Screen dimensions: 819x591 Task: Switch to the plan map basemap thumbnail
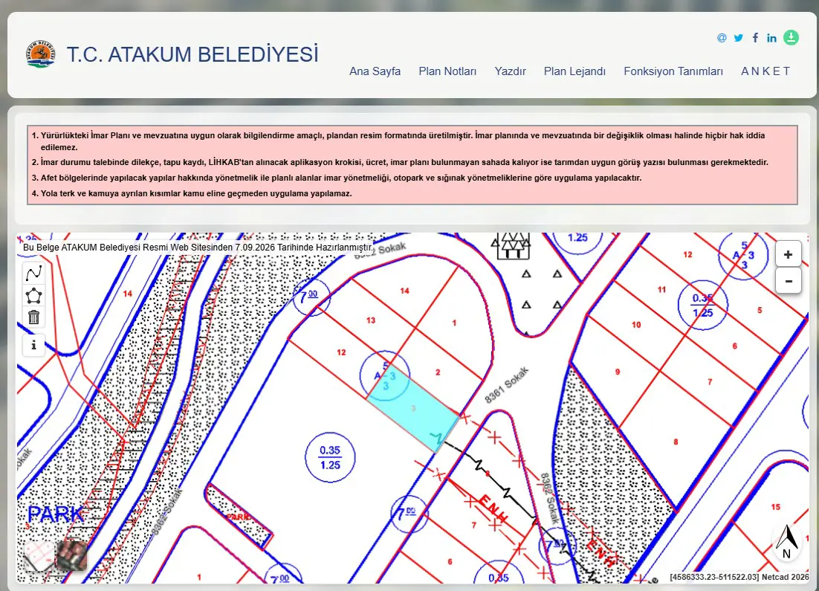[39, 556]
